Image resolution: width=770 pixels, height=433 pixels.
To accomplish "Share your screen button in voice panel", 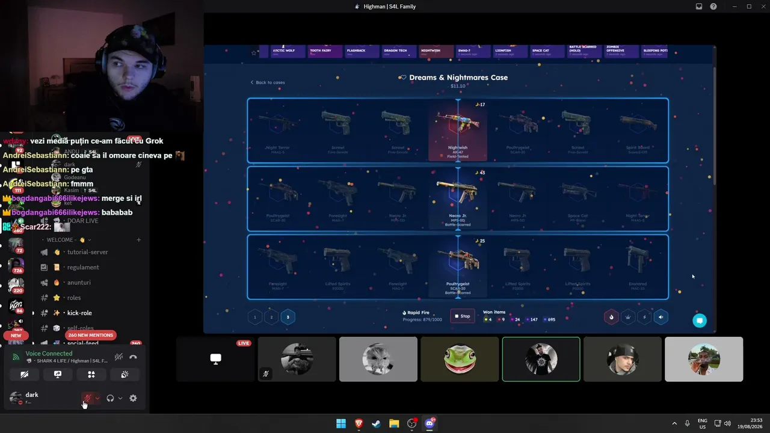I will (58, 374).
